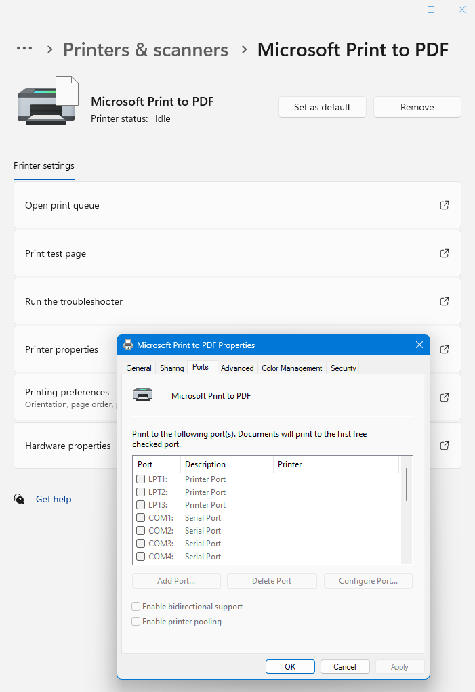Check the COM2 serial port checkbox
This screenshot has width=475, height=692.
click(x=141, y=530)
